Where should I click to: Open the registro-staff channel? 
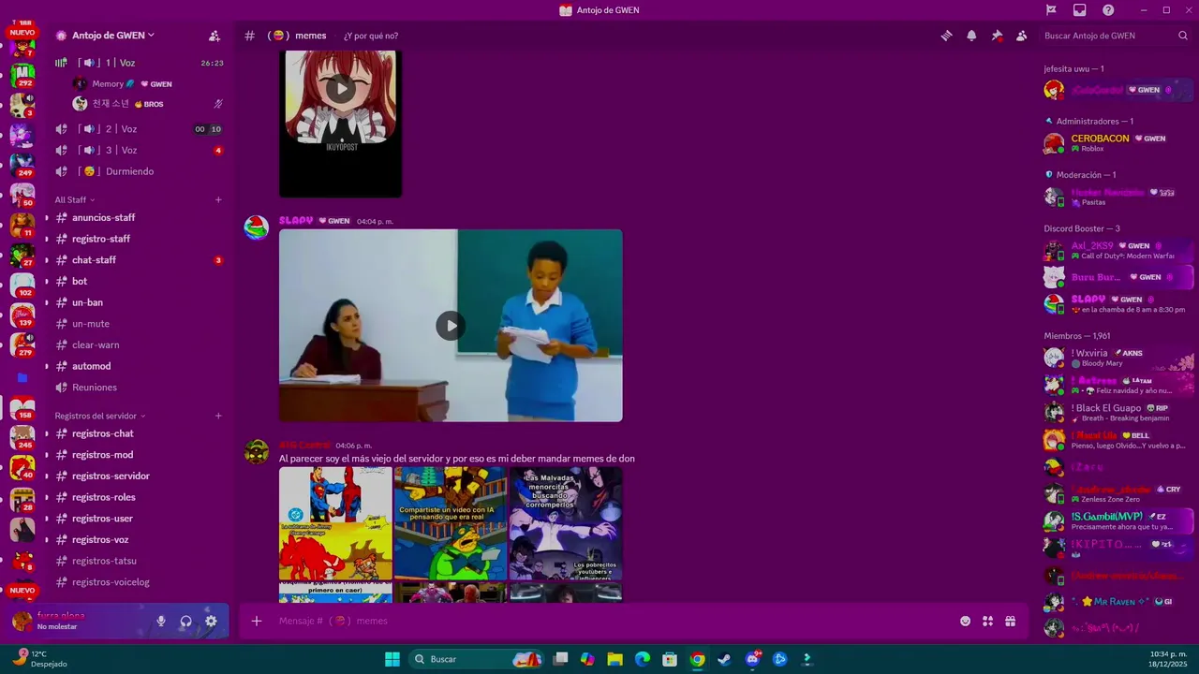point(139,239)
